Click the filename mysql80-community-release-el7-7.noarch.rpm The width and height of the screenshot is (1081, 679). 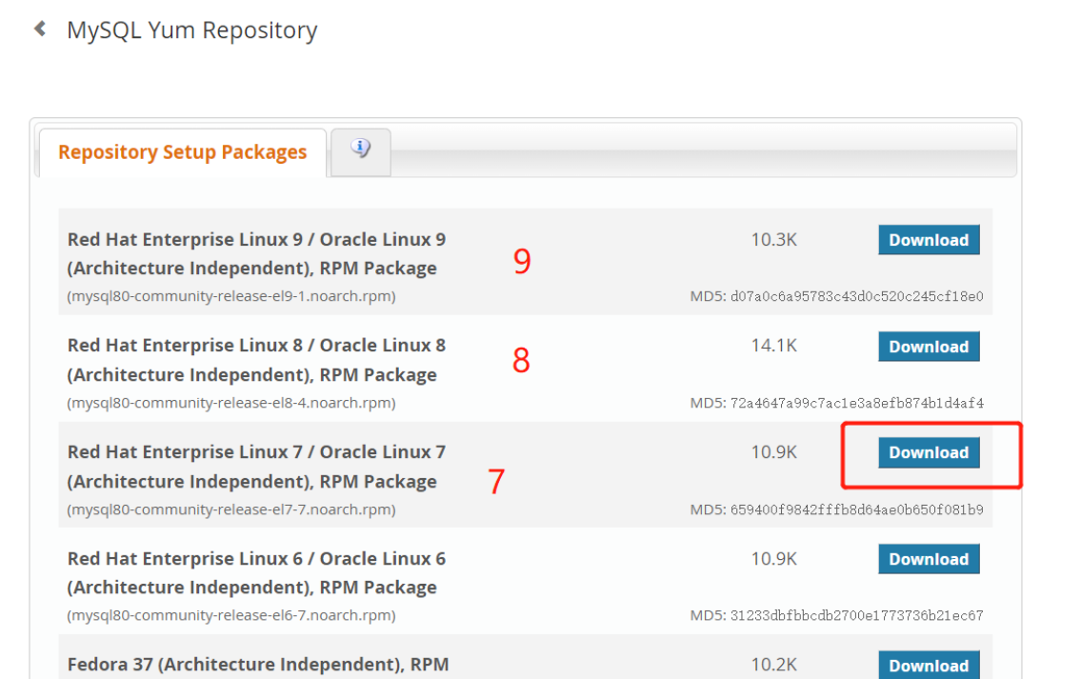[x=230, y=509]
